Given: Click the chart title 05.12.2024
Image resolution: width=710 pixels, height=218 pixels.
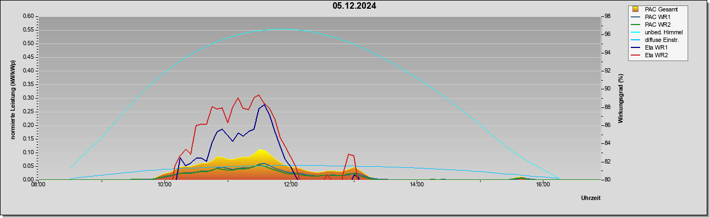Looking at the screenshot, I should tap(354, 7).
